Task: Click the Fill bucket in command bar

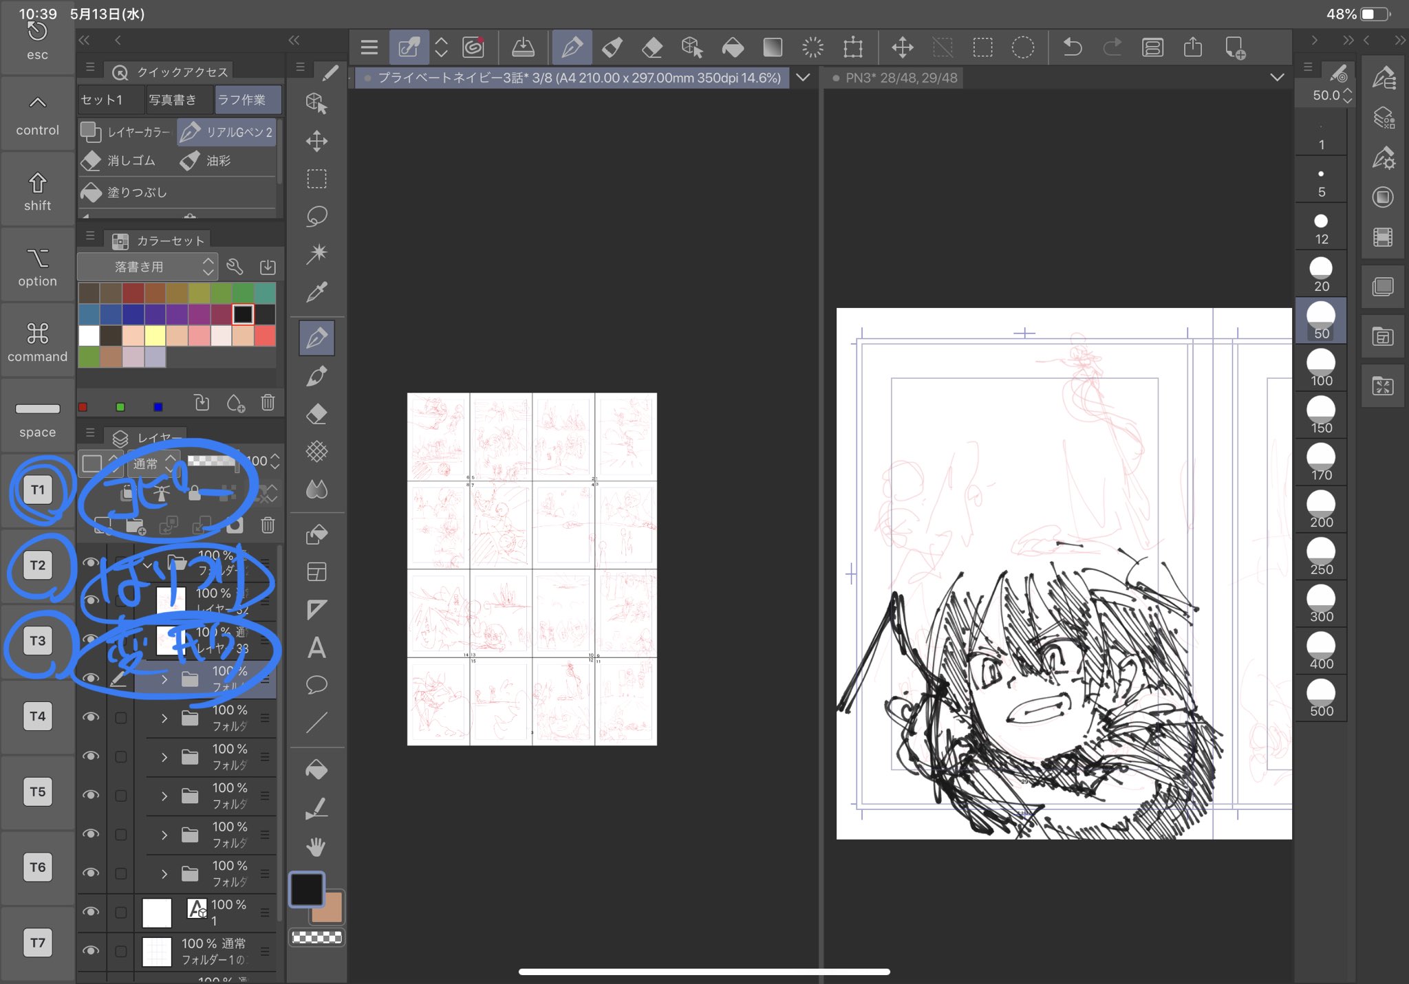Action: click(733, 47)
